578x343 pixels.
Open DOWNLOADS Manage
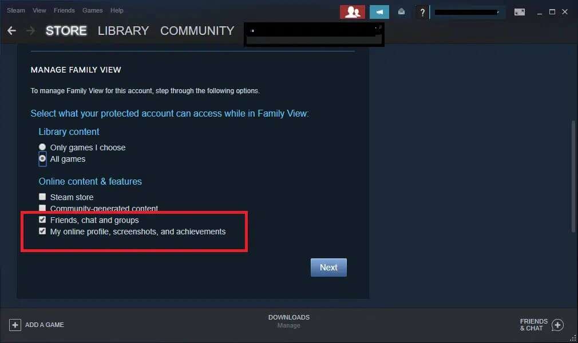tap(289, 321)
